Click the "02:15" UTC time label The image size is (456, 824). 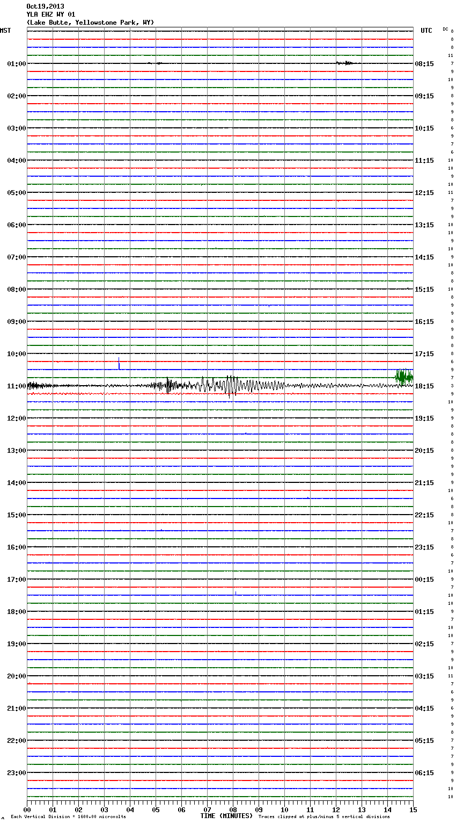coord(424,644)
